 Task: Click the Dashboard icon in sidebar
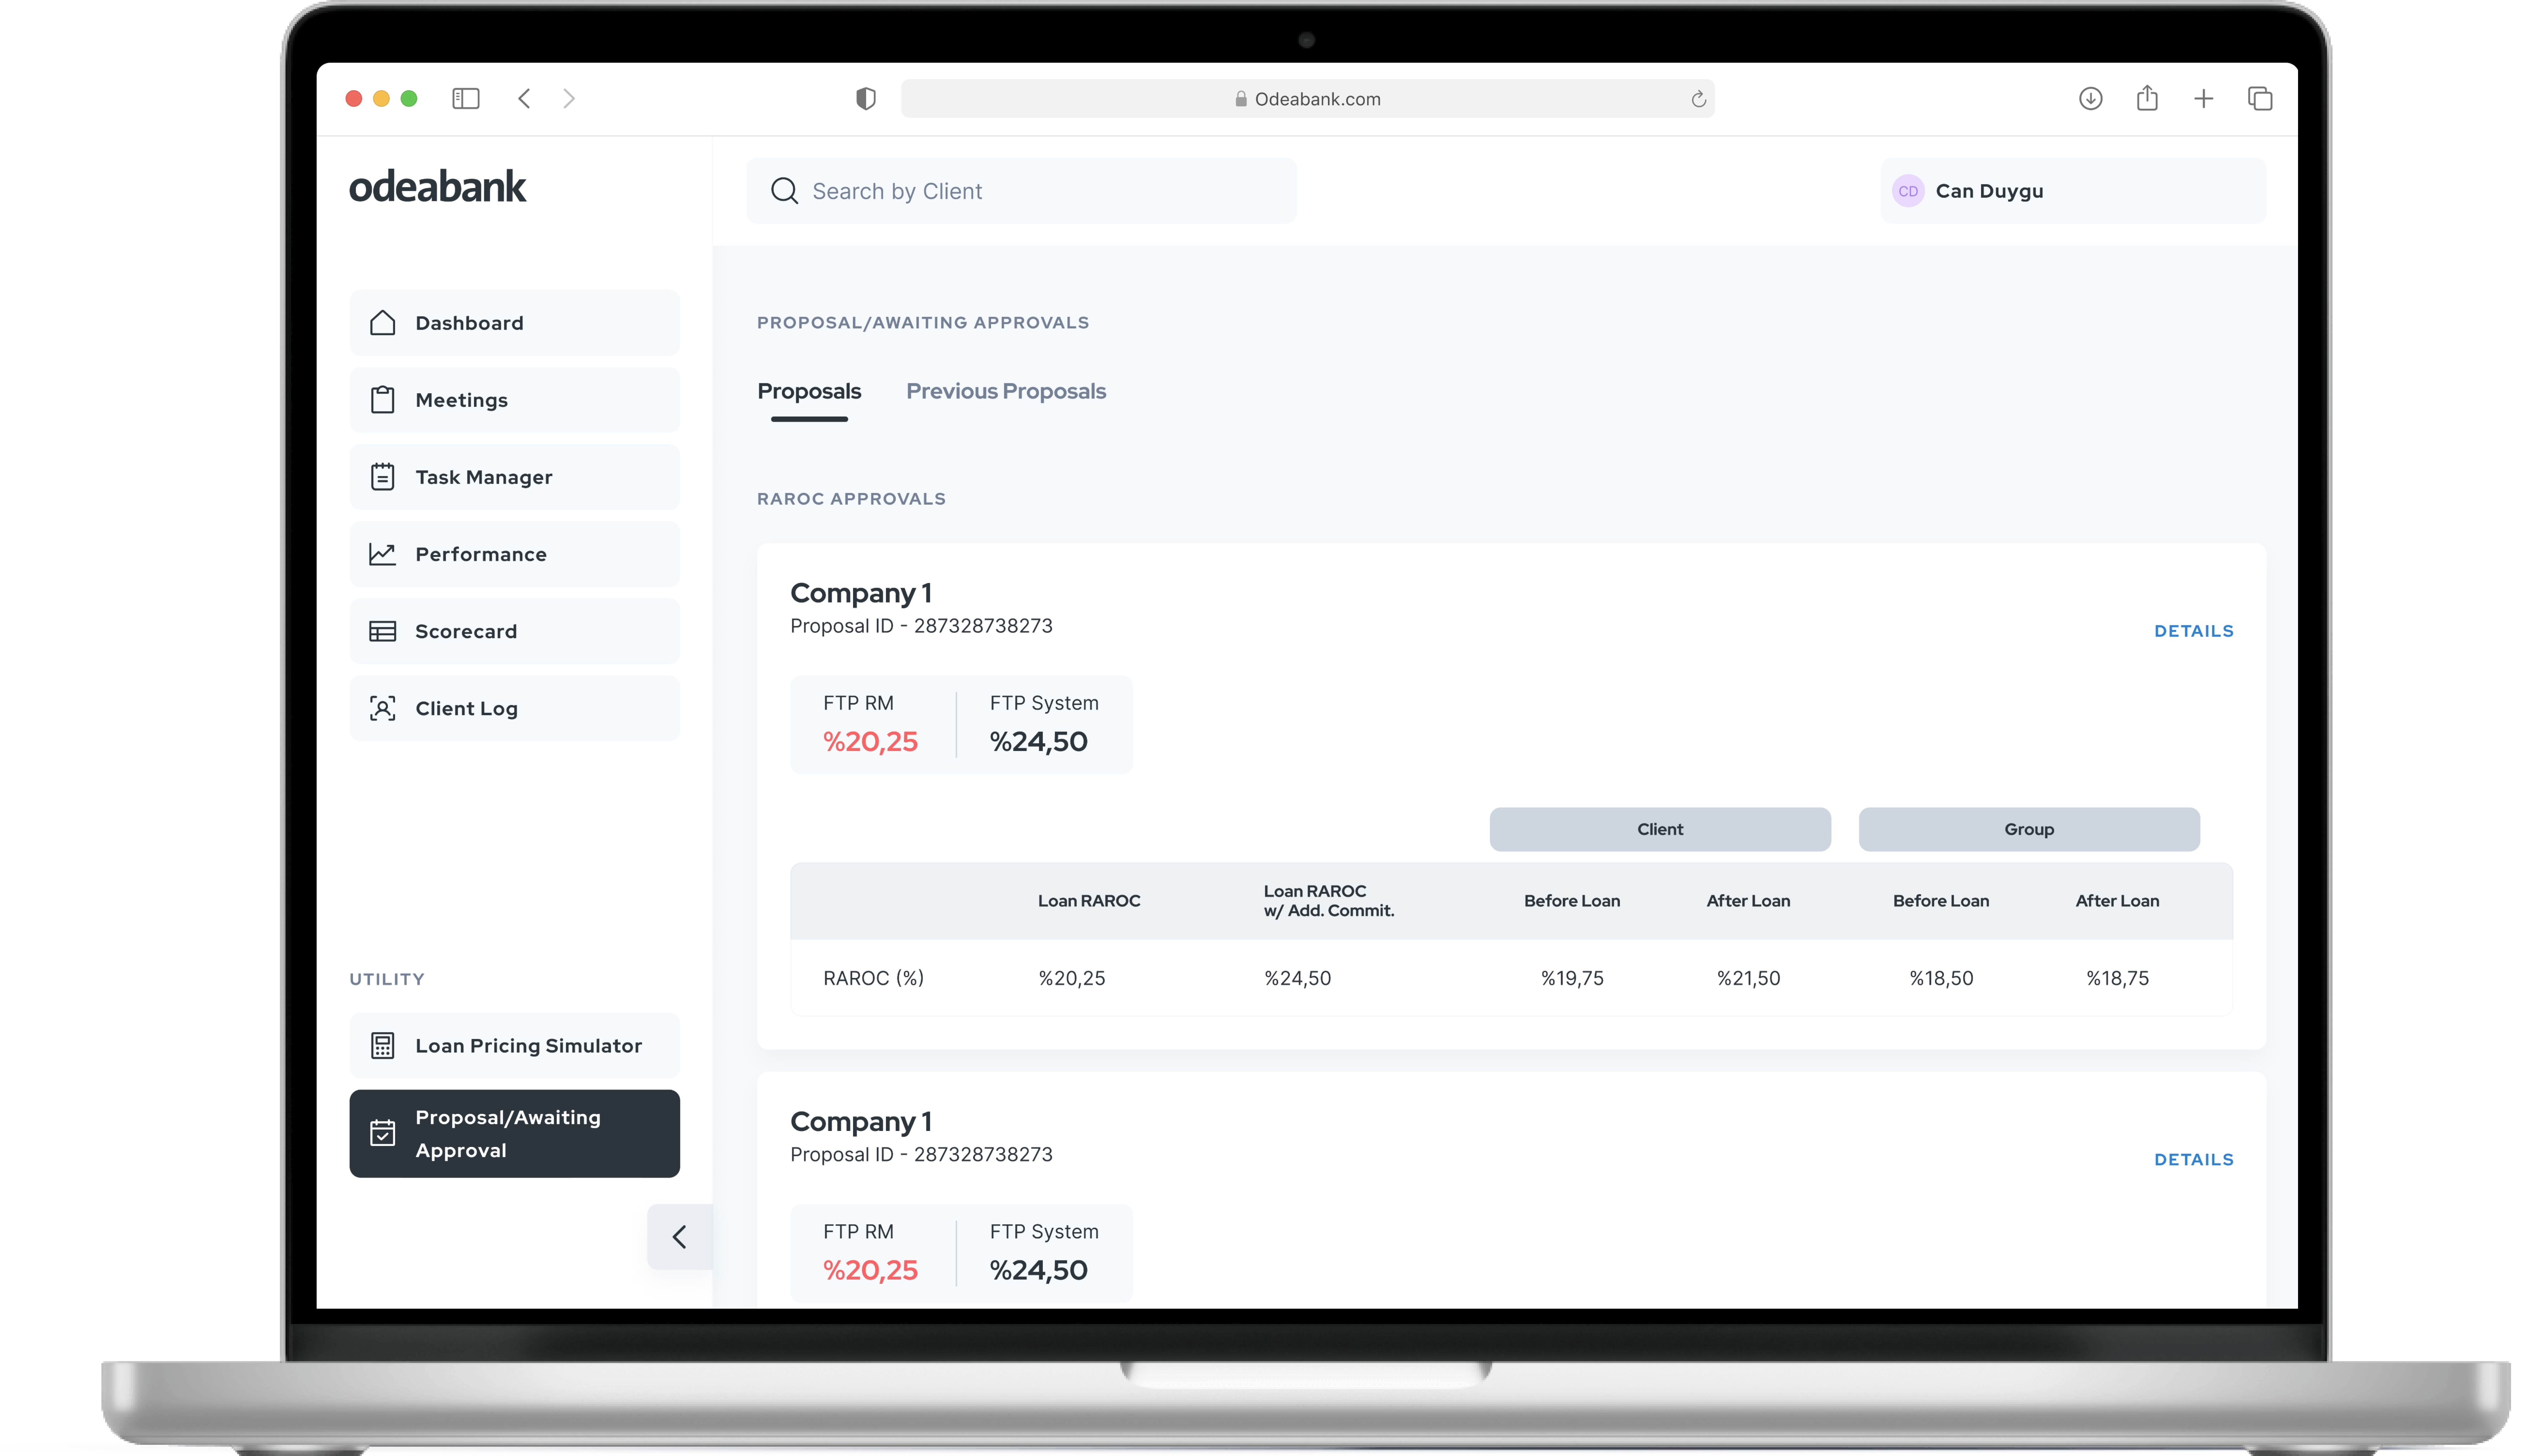point(383,322)
